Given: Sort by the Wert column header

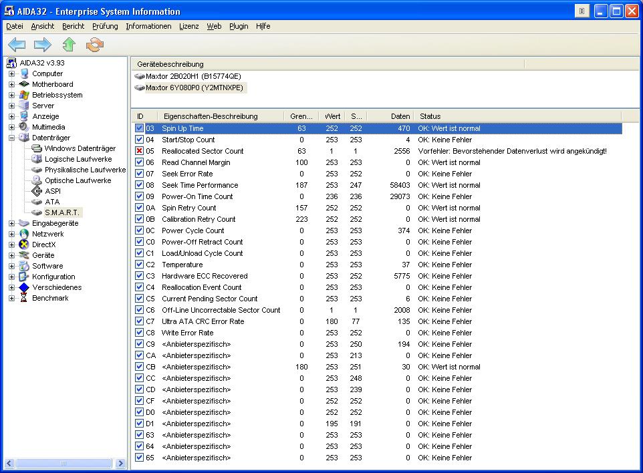Looking at the screenshot, I should 332,116.
